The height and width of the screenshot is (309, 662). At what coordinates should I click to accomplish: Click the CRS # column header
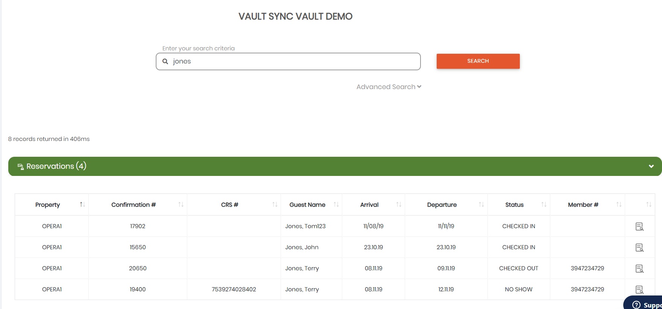[x=230, y=205]
